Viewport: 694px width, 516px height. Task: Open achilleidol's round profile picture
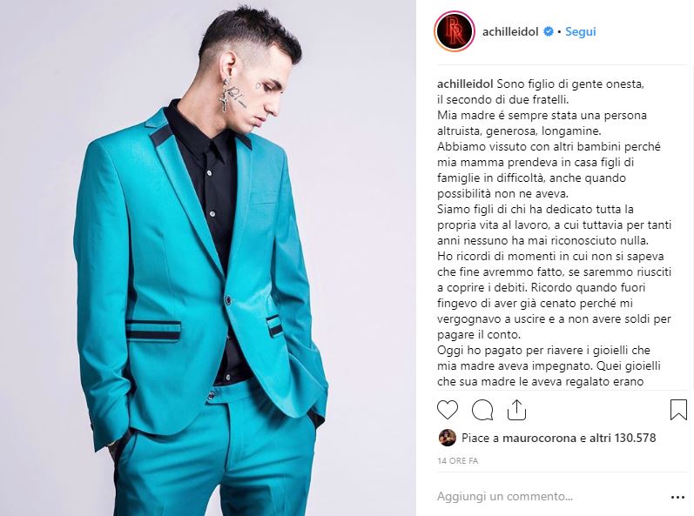(455, 31)
